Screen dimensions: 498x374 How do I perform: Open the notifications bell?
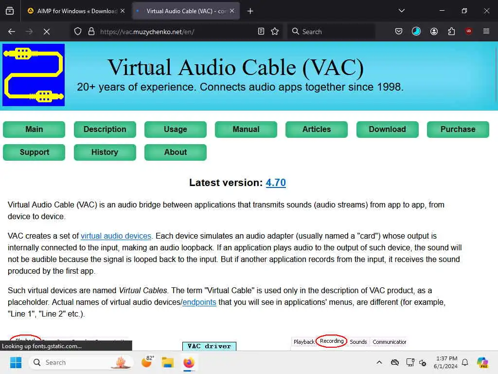point(465,362)
